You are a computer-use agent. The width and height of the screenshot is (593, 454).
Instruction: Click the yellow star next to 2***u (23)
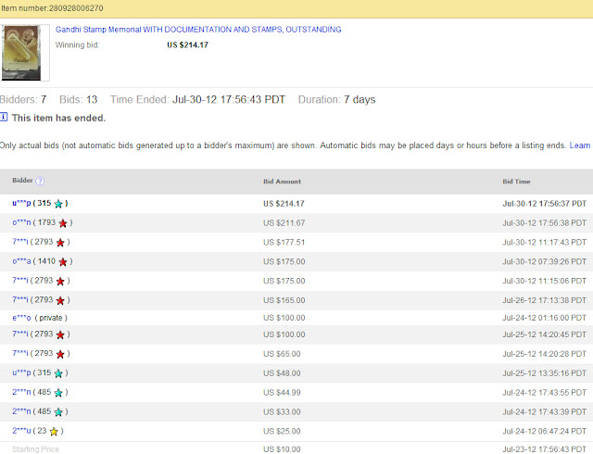(54, 432)
